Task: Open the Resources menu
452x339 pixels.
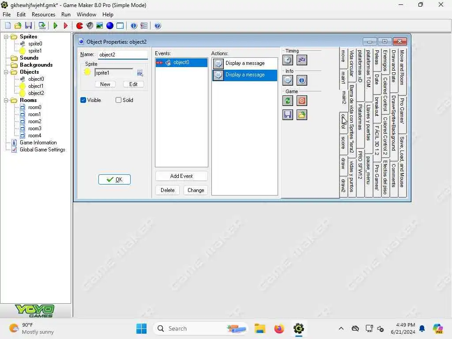Action: click(43, 15)
